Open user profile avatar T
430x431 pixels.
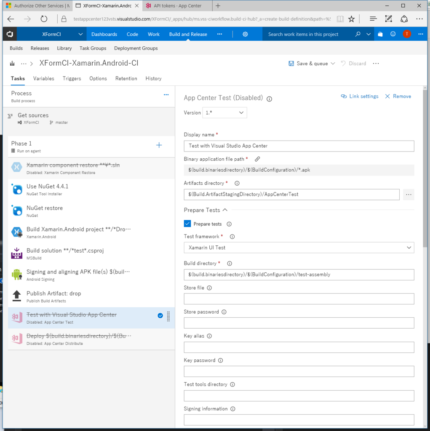(407, 34)
